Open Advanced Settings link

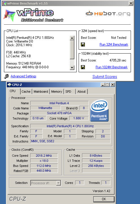23,76
